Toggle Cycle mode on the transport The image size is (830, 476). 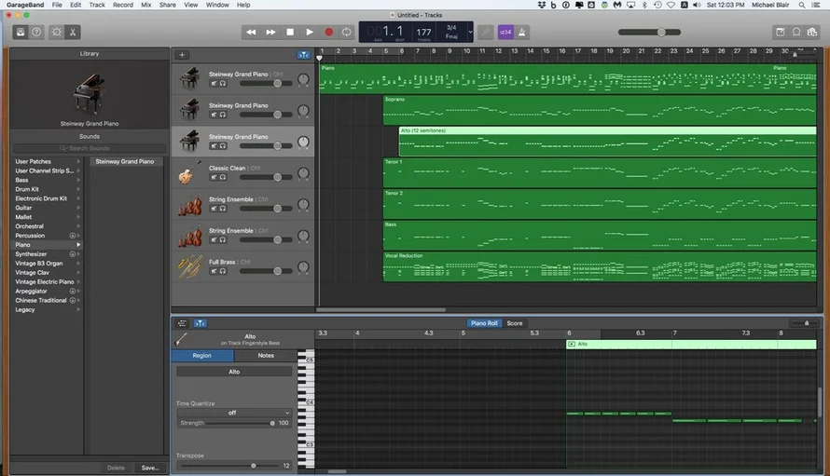346,33
